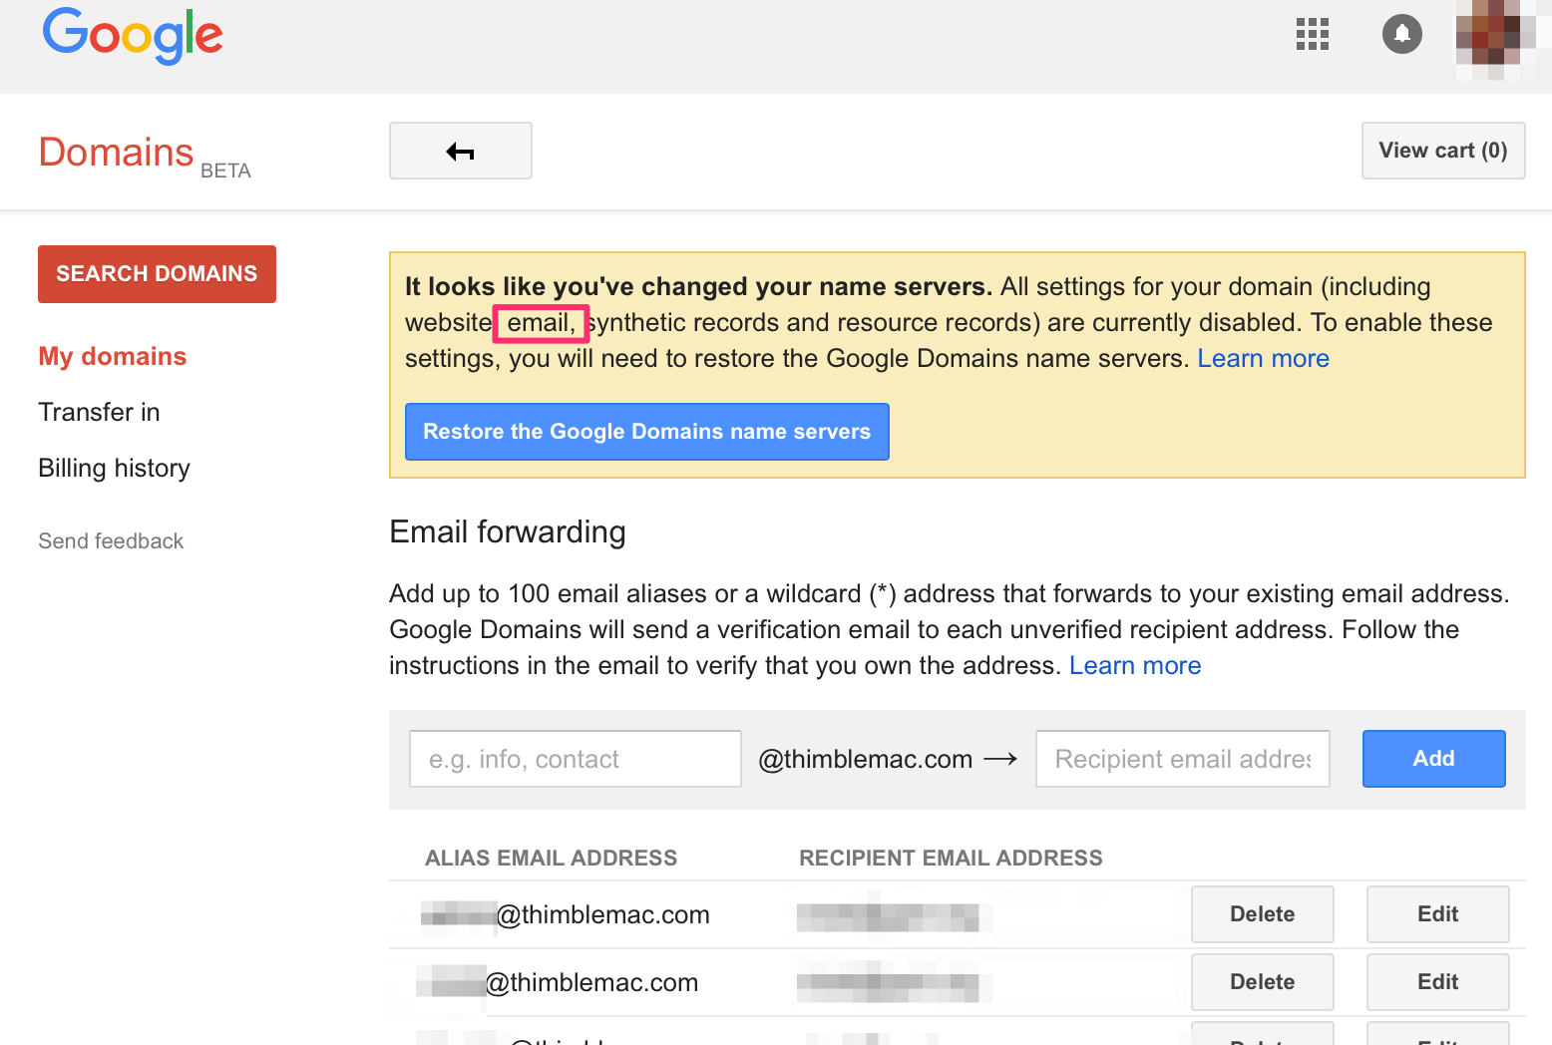Click Domains BETA heading link

coord(145,155)
